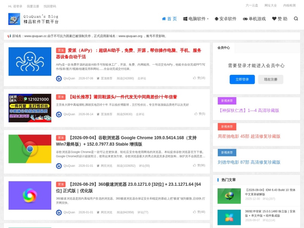
Task: Open 刘德华电影 87部 link
Action: click(x=249, y=162)
